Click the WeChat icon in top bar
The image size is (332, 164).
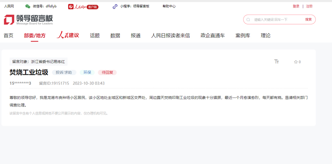[x=28, y=6]
